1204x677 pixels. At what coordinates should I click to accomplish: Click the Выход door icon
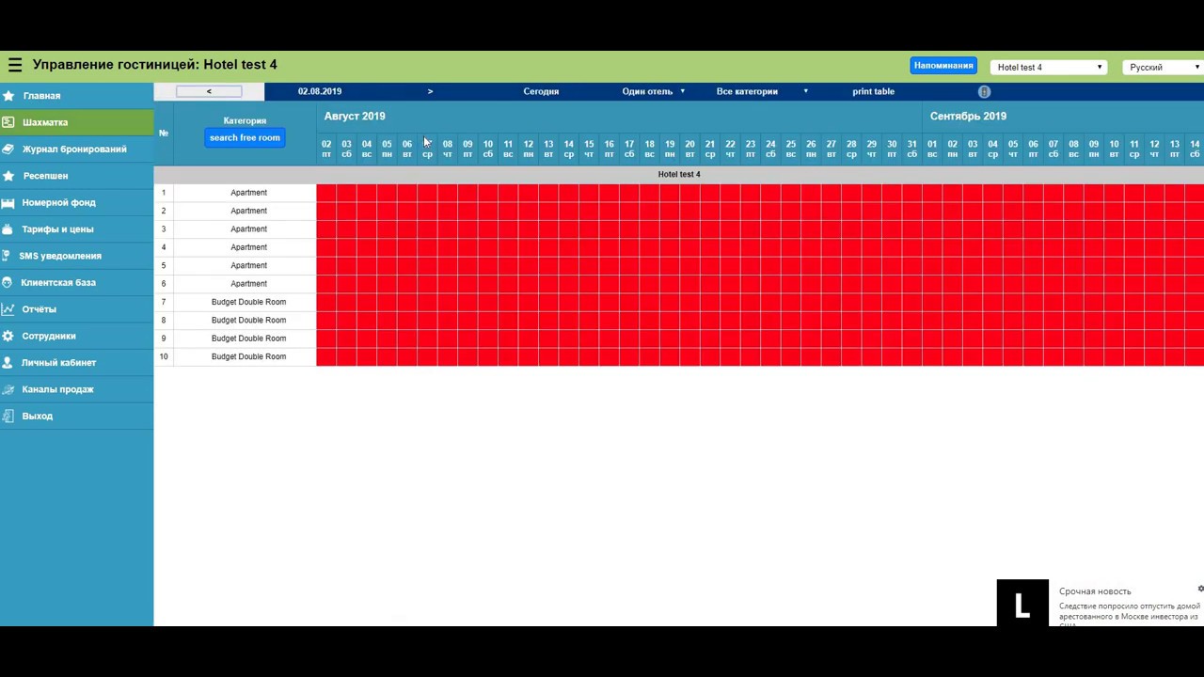tap(8, 416)
